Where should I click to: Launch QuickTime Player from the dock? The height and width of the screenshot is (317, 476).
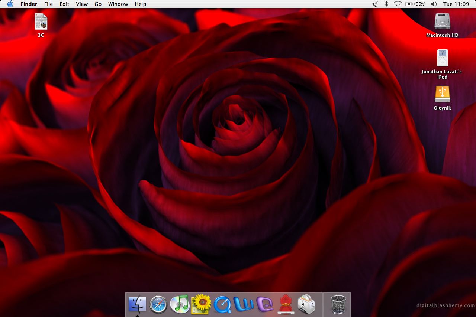pos(222,304)
